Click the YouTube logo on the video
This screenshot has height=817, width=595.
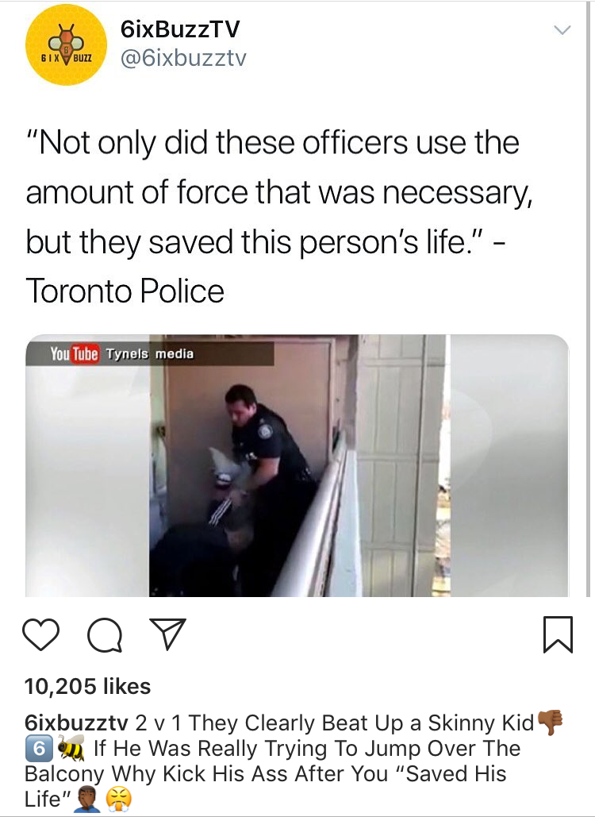[x=75, y=354]
